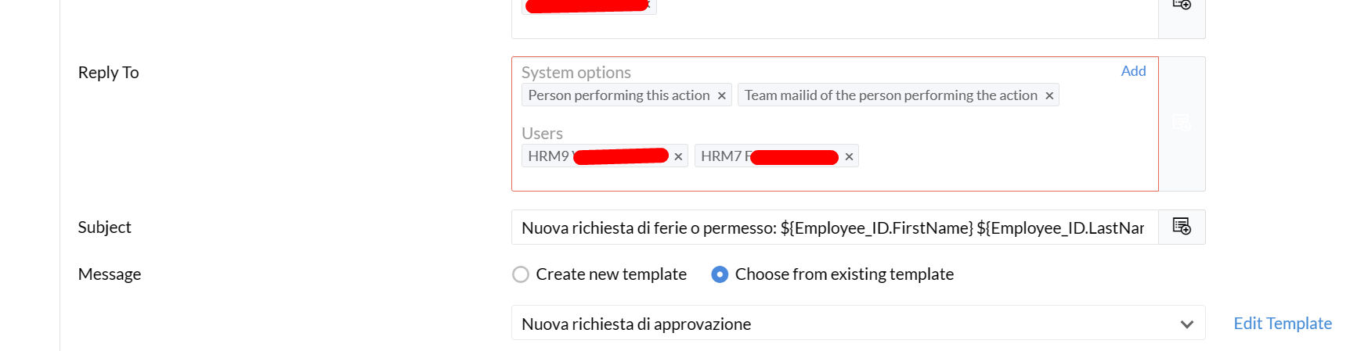Click the faded merge field icon beside Reply To
Image resolution: width=1350 pixels, height=351 pixels.
[x=1182, y=123]
